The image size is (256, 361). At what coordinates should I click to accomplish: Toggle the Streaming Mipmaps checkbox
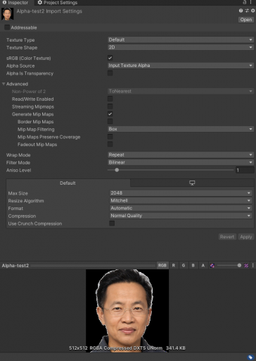[110, 106]
